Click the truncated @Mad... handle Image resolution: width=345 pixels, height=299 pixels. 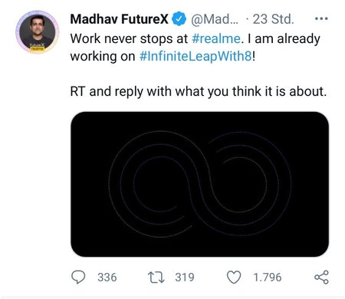pyautogui.click(x=215, y=19)
